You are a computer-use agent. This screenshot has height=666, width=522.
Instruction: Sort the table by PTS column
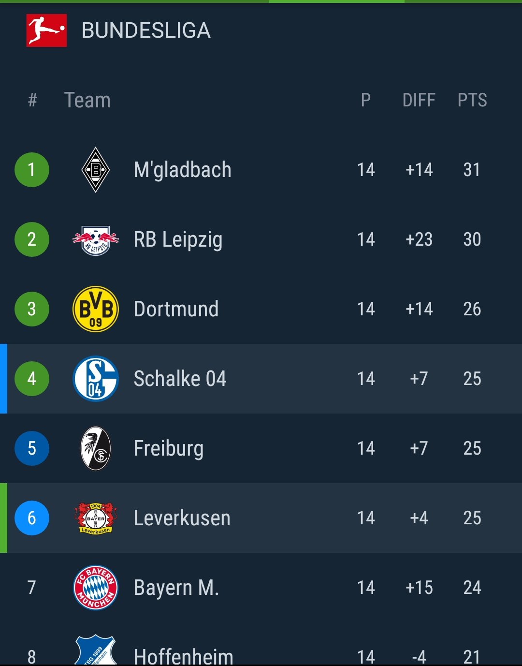(x=472, y=100)
